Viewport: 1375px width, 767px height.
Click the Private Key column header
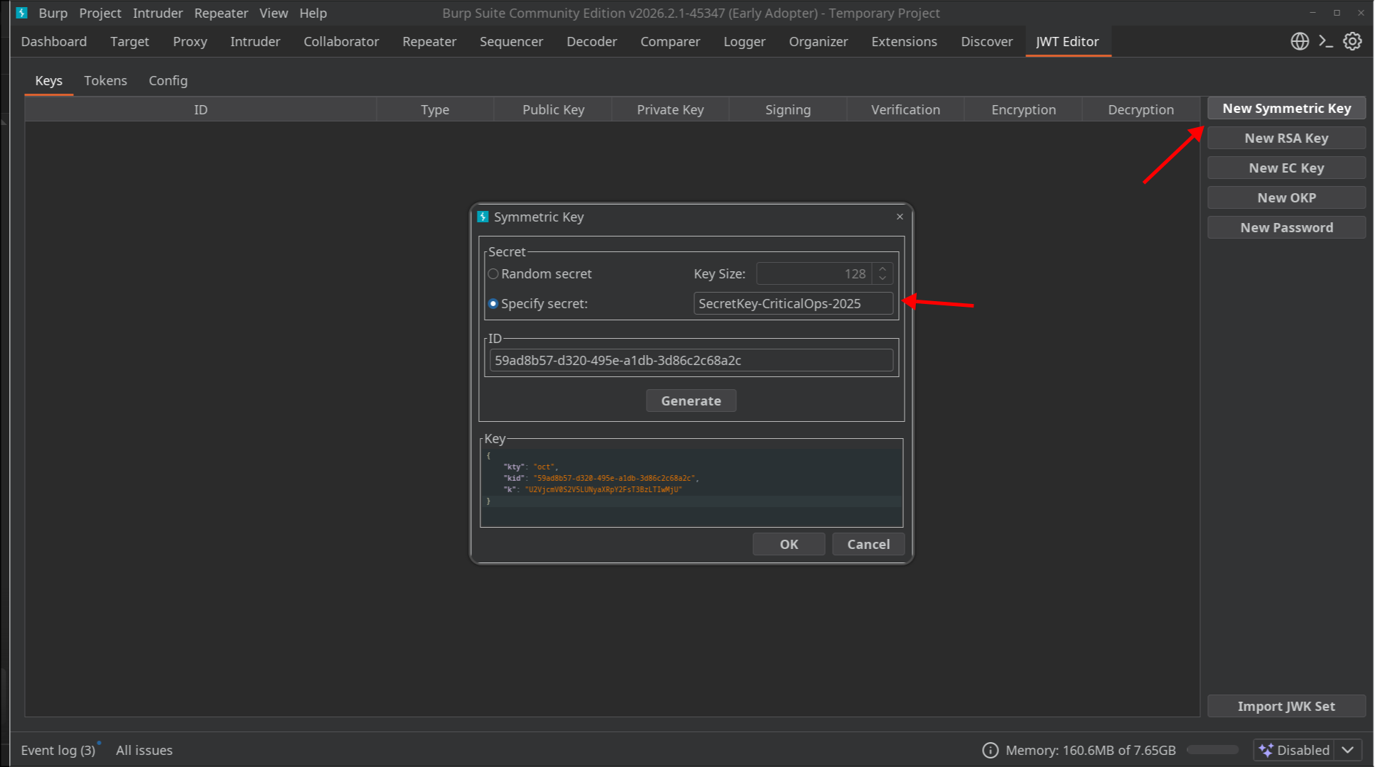(x=670, y=109)
